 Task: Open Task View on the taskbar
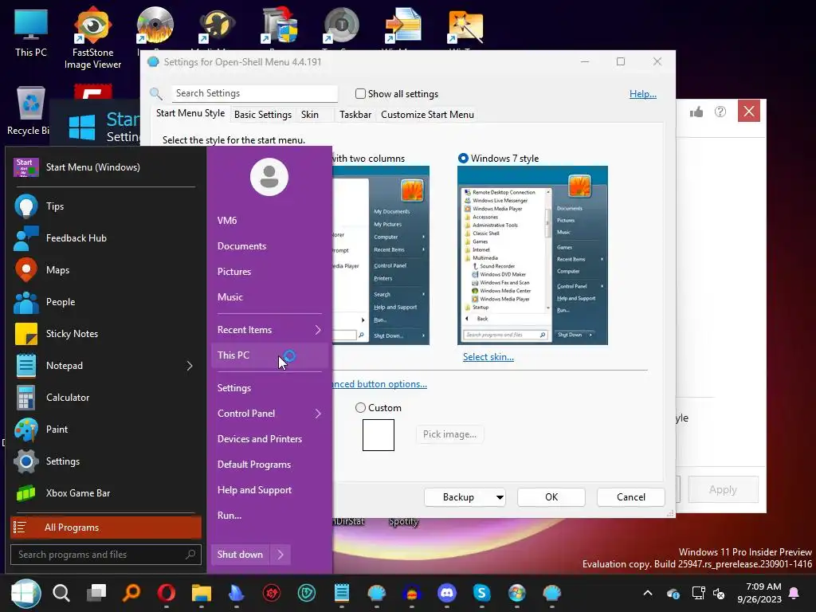96,593
